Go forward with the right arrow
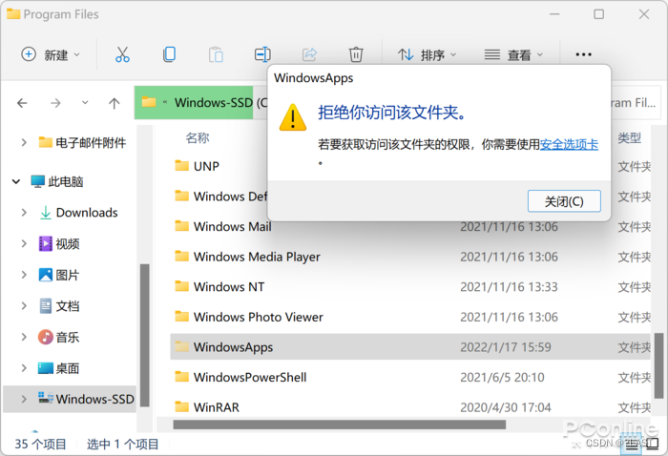 point(55,103)
